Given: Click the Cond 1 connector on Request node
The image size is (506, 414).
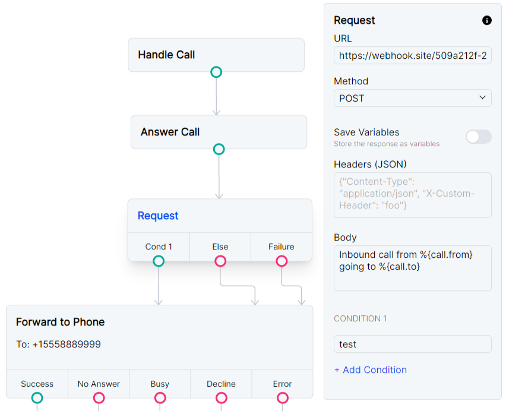Looking at the screenshot, I should tap(158, 260).
